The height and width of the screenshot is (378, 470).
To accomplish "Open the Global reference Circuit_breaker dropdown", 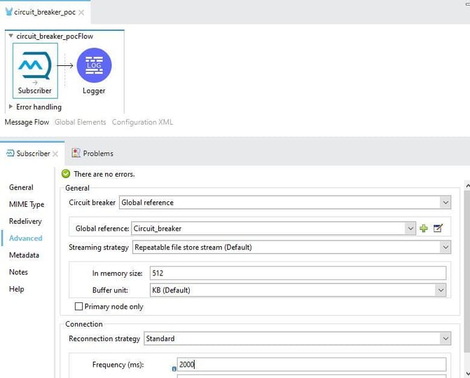I will [410, 229].
